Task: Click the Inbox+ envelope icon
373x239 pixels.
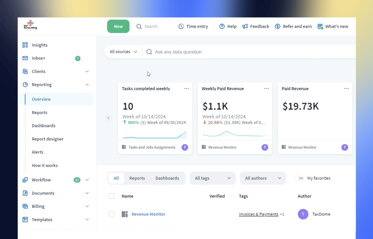Action: click(x=25, y=58)
